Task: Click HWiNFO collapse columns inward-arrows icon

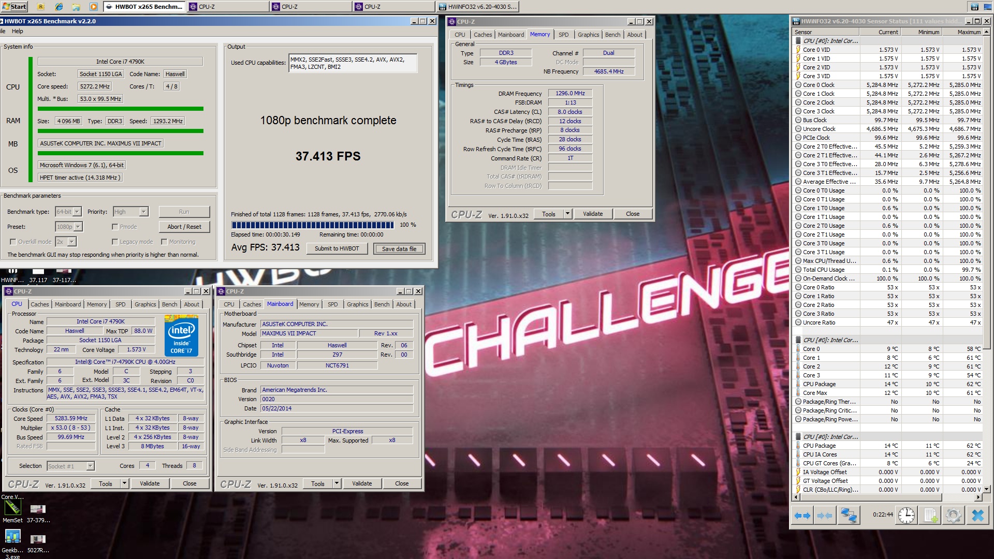Action: 824,516
